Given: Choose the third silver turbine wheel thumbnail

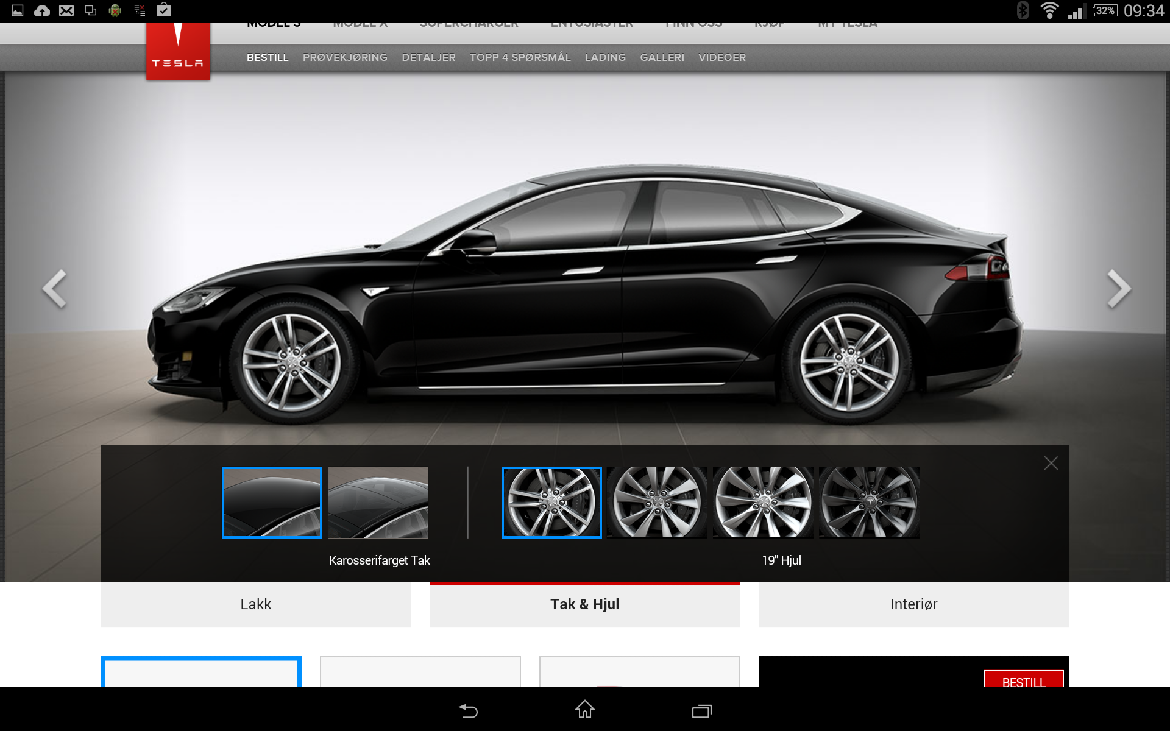Looking at the screenshot, I should (763, 503).
